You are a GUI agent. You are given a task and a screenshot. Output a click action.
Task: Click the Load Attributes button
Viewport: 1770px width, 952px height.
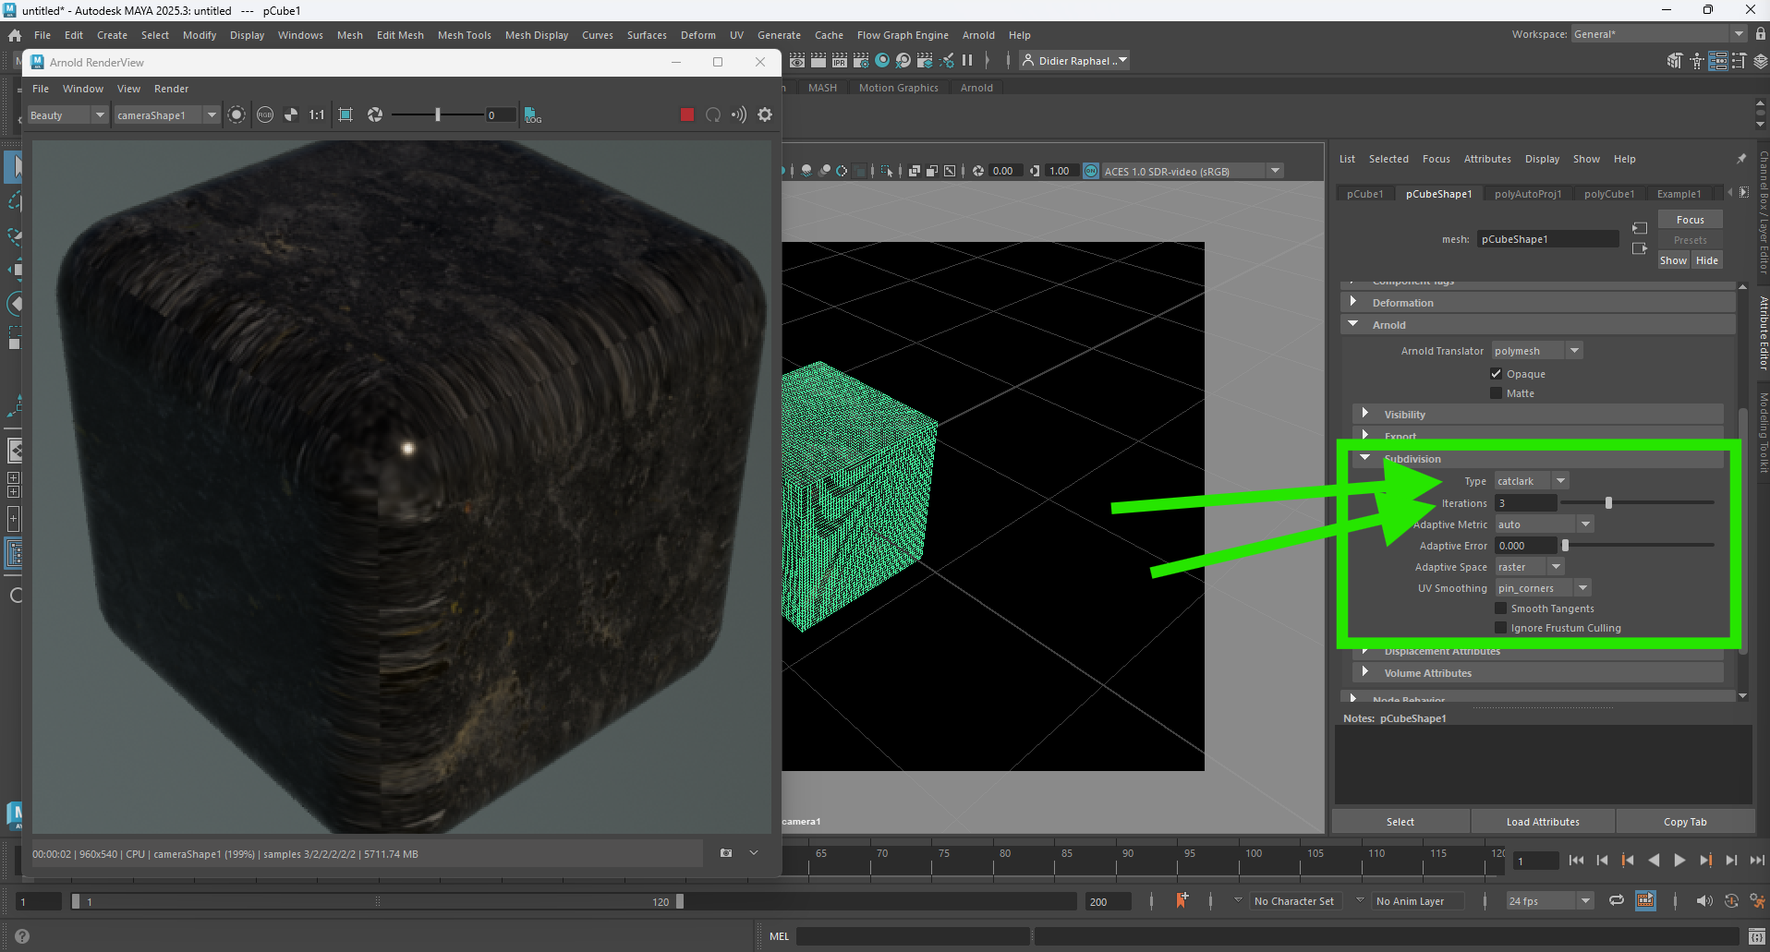[1543, 822]
